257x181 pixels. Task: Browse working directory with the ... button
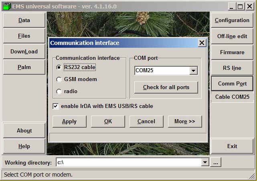point(216,163)
